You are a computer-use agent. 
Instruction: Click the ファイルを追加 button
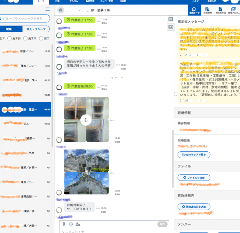(194, 178)
